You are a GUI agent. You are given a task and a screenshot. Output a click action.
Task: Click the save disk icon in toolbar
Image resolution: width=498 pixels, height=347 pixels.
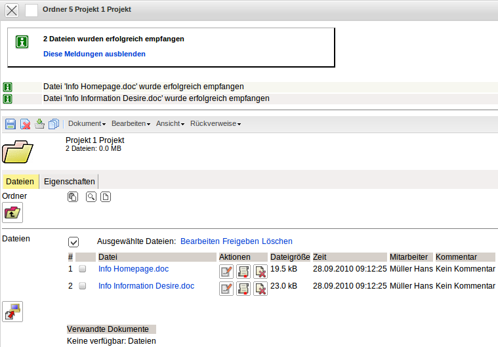(10, 124)
